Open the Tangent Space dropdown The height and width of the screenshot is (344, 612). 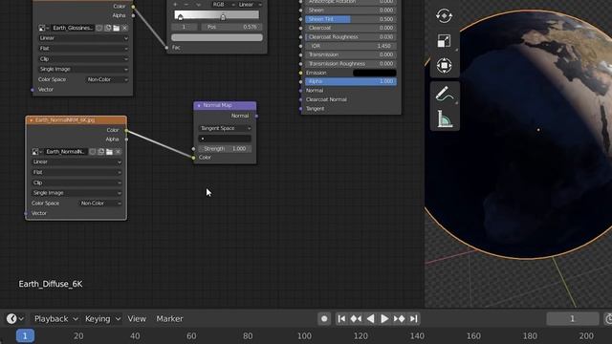(x=225, y=128)
